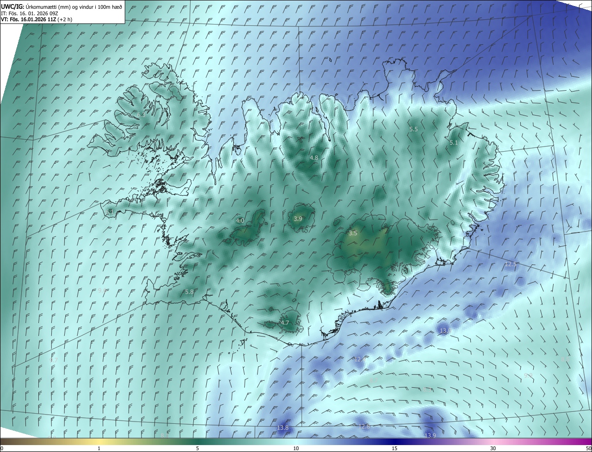Click the colour scale tick label 0
This screenshot has height=452, width=592.
click(2, 448)
